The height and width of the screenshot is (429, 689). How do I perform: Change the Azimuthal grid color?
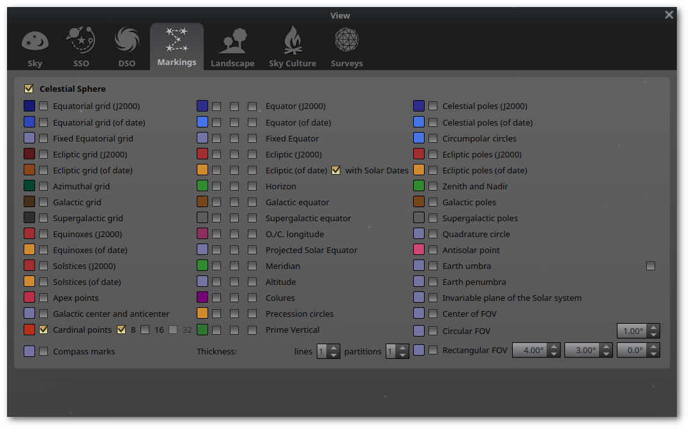pyautogui.click(x=29, y=186)
